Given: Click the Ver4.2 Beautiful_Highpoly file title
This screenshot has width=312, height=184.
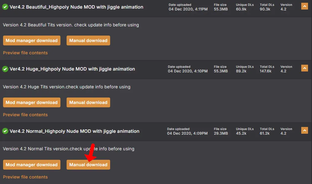Looking at the screenshot, I should tap(76, 7).
